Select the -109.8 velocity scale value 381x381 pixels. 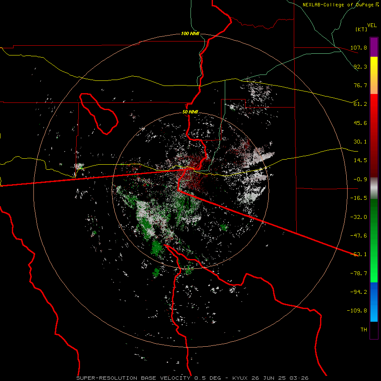tap(357, 311)
